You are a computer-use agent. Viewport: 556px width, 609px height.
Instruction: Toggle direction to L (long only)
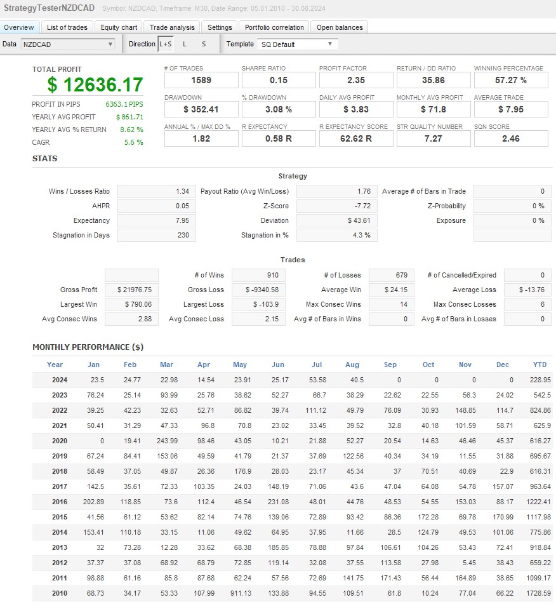point(185,44)
